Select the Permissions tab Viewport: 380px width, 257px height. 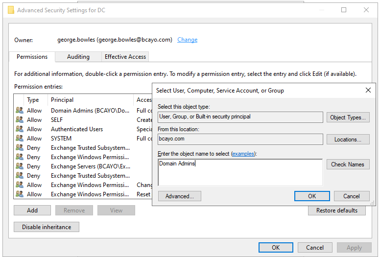[x=32, y=57]
